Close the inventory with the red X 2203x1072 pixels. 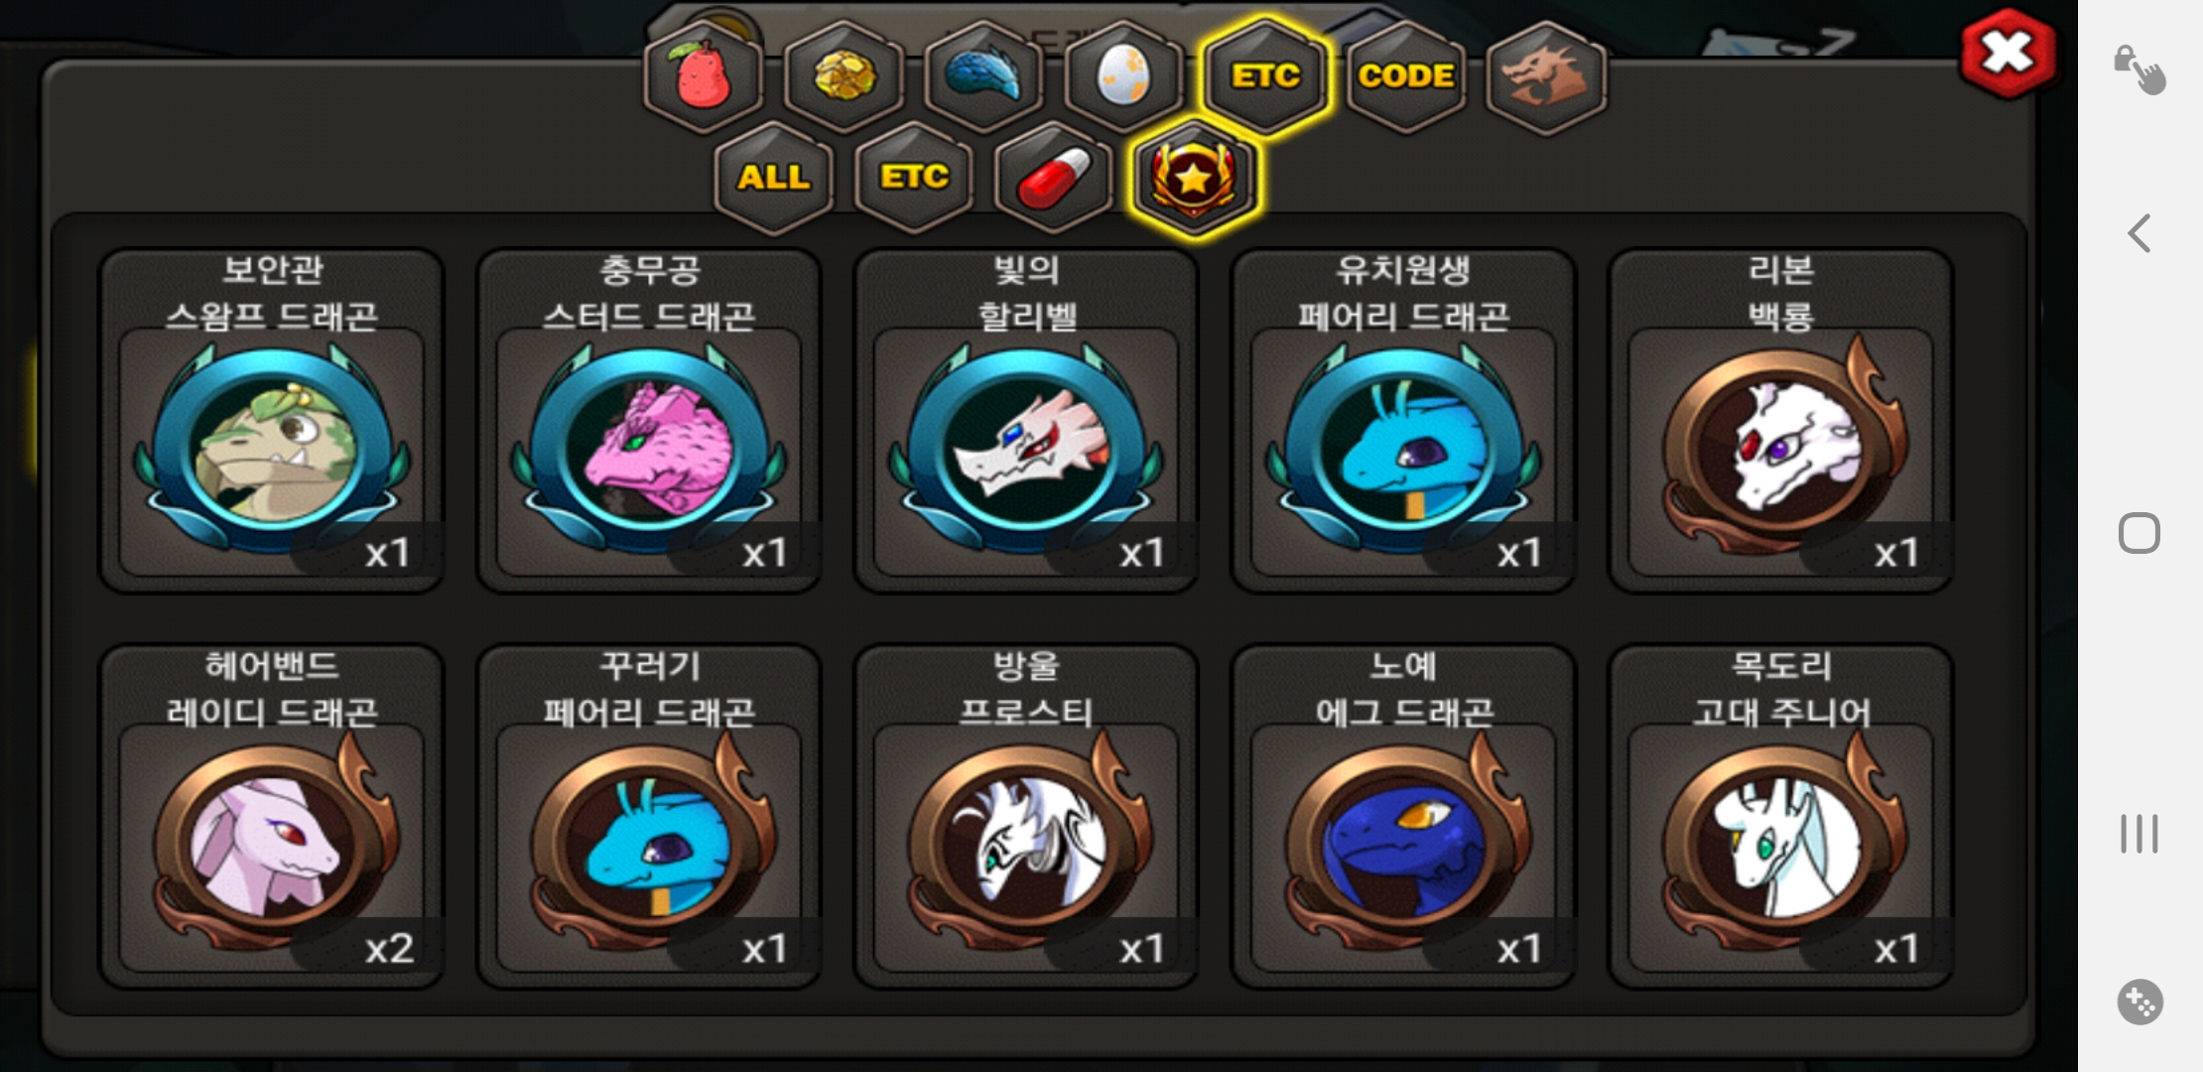pyautogui.click(x=2008, y=54)
